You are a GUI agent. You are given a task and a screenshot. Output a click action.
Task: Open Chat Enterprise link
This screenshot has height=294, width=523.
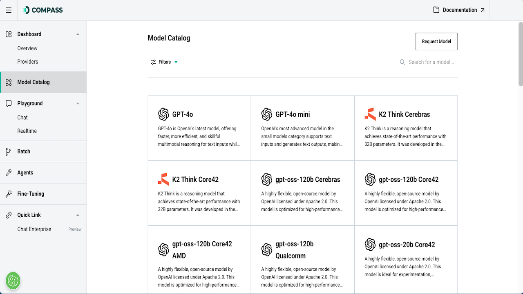tap(34, 229)
